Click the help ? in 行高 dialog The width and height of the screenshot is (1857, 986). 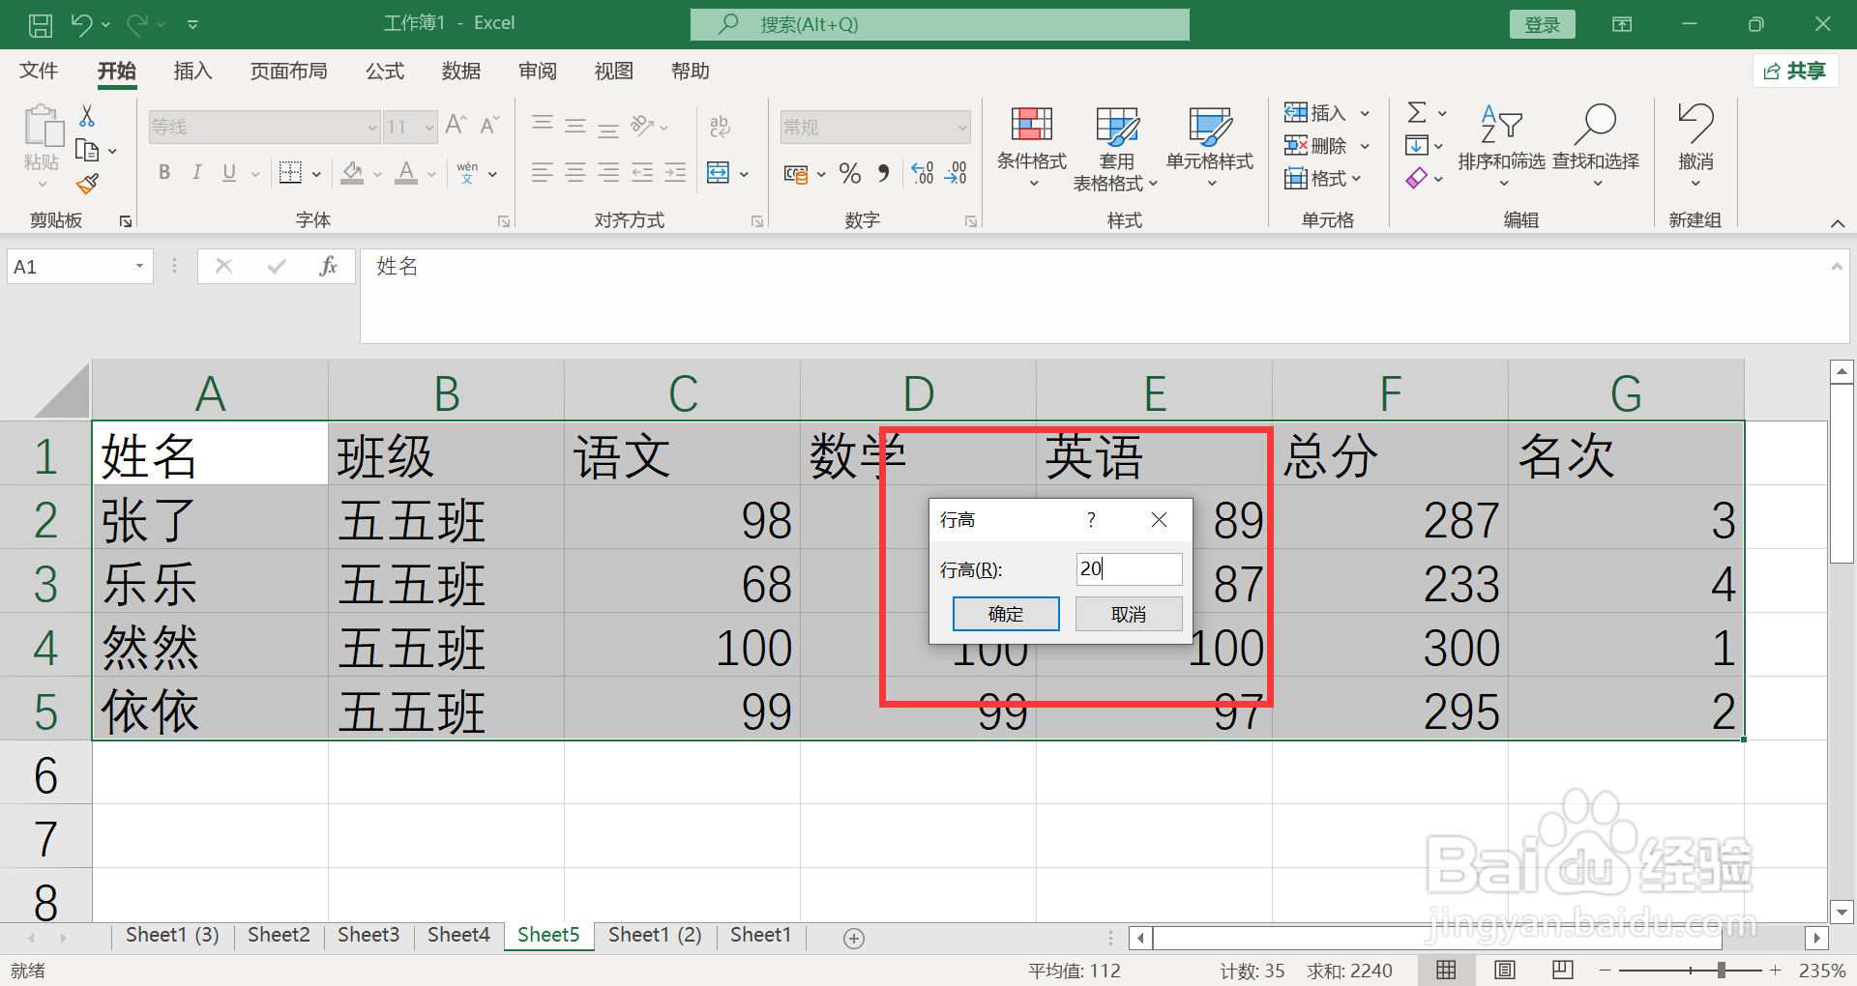pyautogui.click(x=1091, y=520)
